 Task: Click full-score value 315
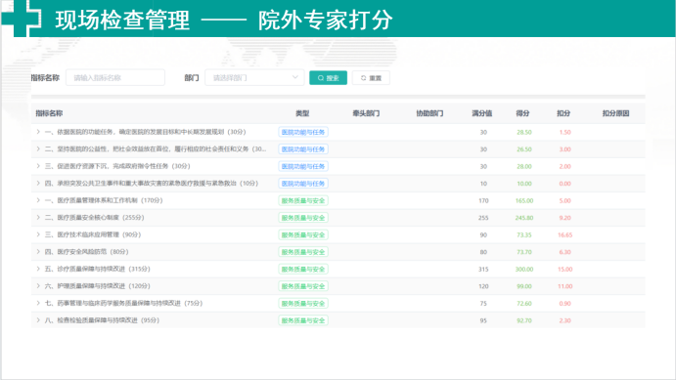(483, 269)
